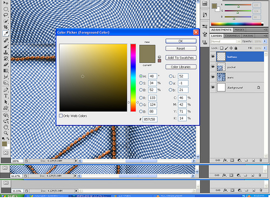Screen dimensions: 270x202
Task: Click the lock all padlock icon
Action: pos(236,48)
